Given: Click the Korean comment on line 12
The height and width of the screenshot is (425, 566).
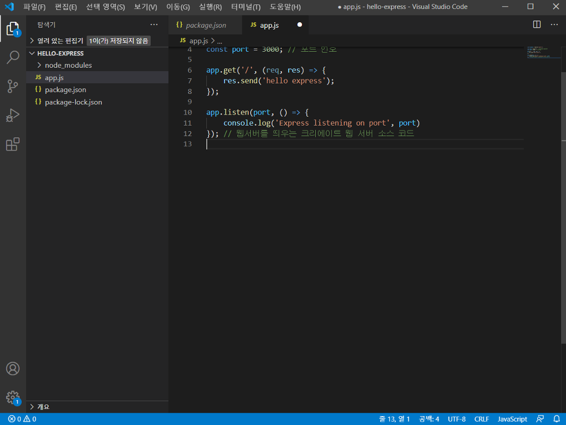Looking at the screenshot, I should coord(319,133).
